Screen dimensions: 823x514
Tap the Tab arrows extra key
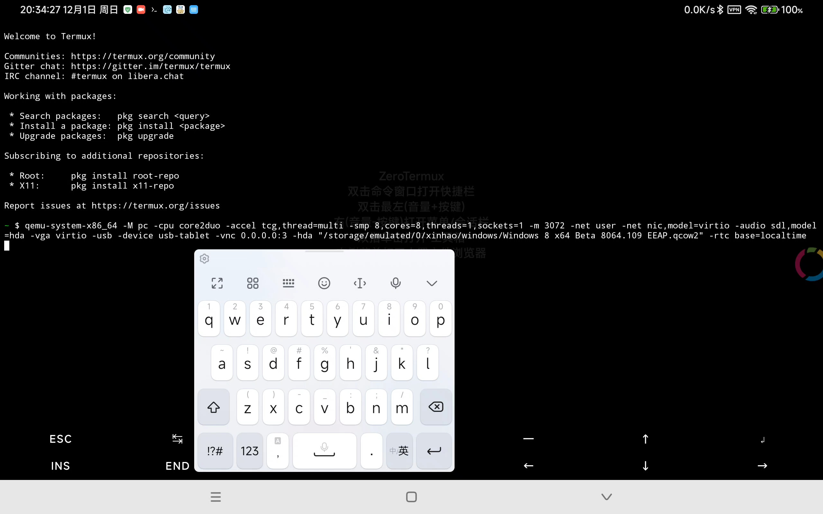tap(177, 439)
